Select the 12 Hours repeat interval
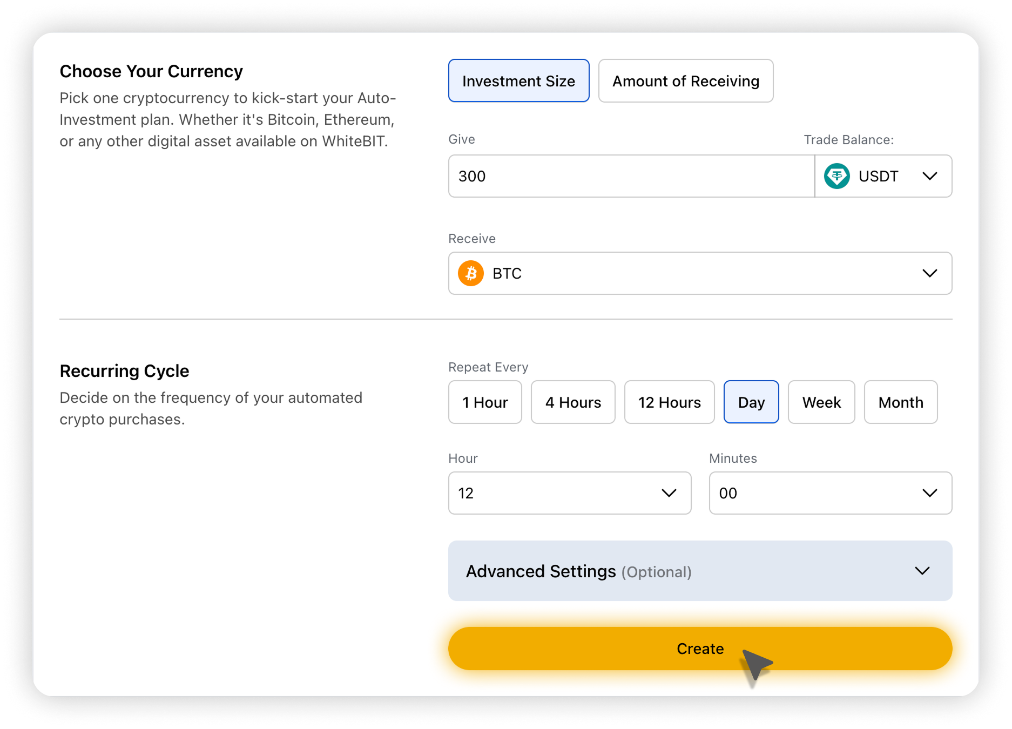 coord(669,402)
